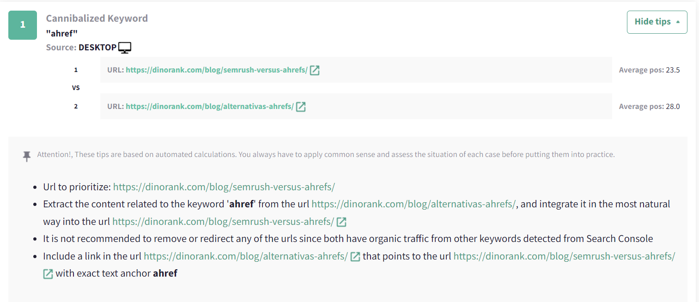The width and height of the screenshot is (699, 302).
Task: Click the 'Cannibalized Keyword' heading
Action: (x=97, y=18)
